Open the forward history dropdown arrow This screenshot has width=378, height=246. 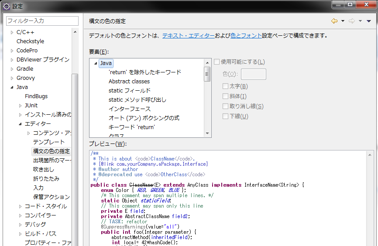point(360,21)
